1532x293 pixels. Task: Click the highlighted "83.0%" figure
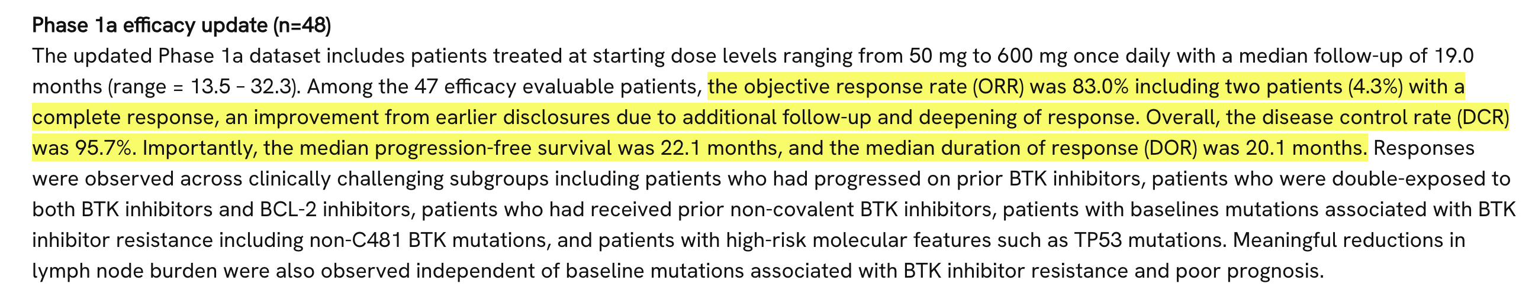1100,87
